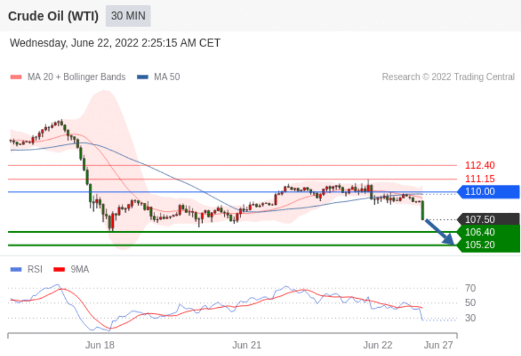The width and height of the screenshot is (521, 356).
Task: Click the 112.40 resistance level label
Action: (x=480, y=165)
